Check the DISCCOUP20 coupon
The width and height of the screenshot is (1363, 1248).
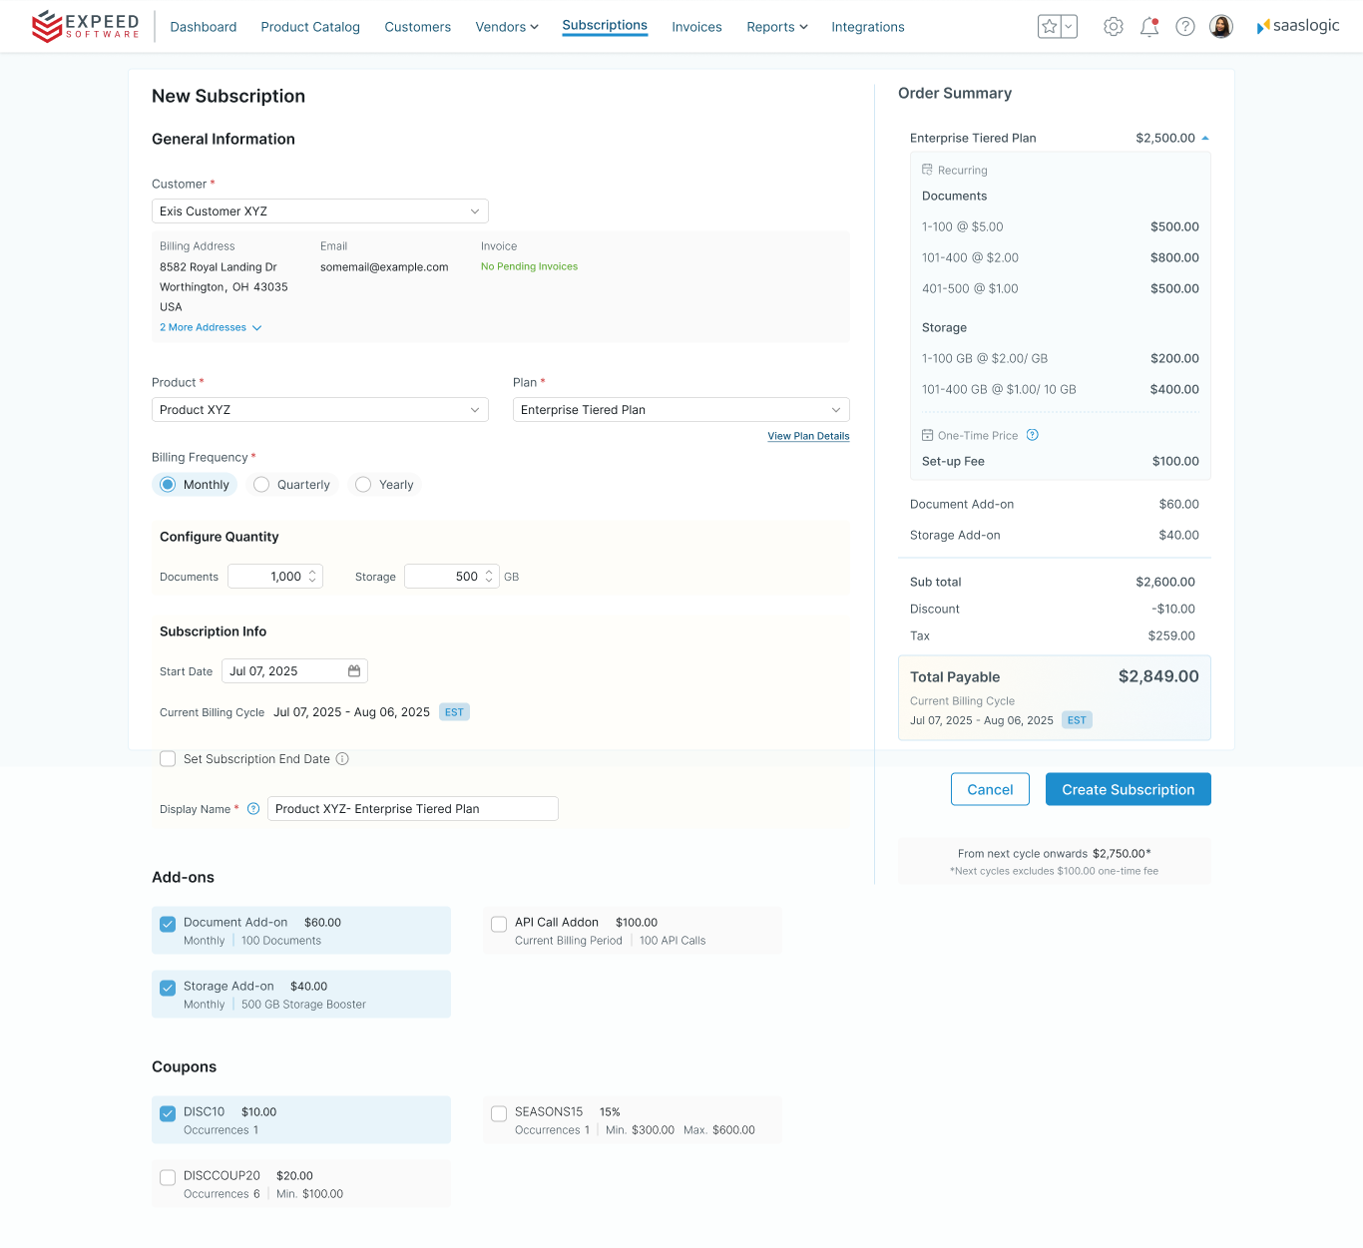point(168,1178)
